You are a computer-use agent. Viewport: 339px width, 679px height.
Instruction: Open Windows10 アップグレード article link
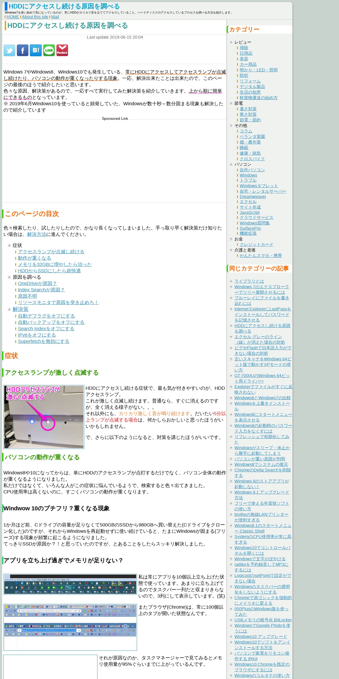click(x=261, y=637)
